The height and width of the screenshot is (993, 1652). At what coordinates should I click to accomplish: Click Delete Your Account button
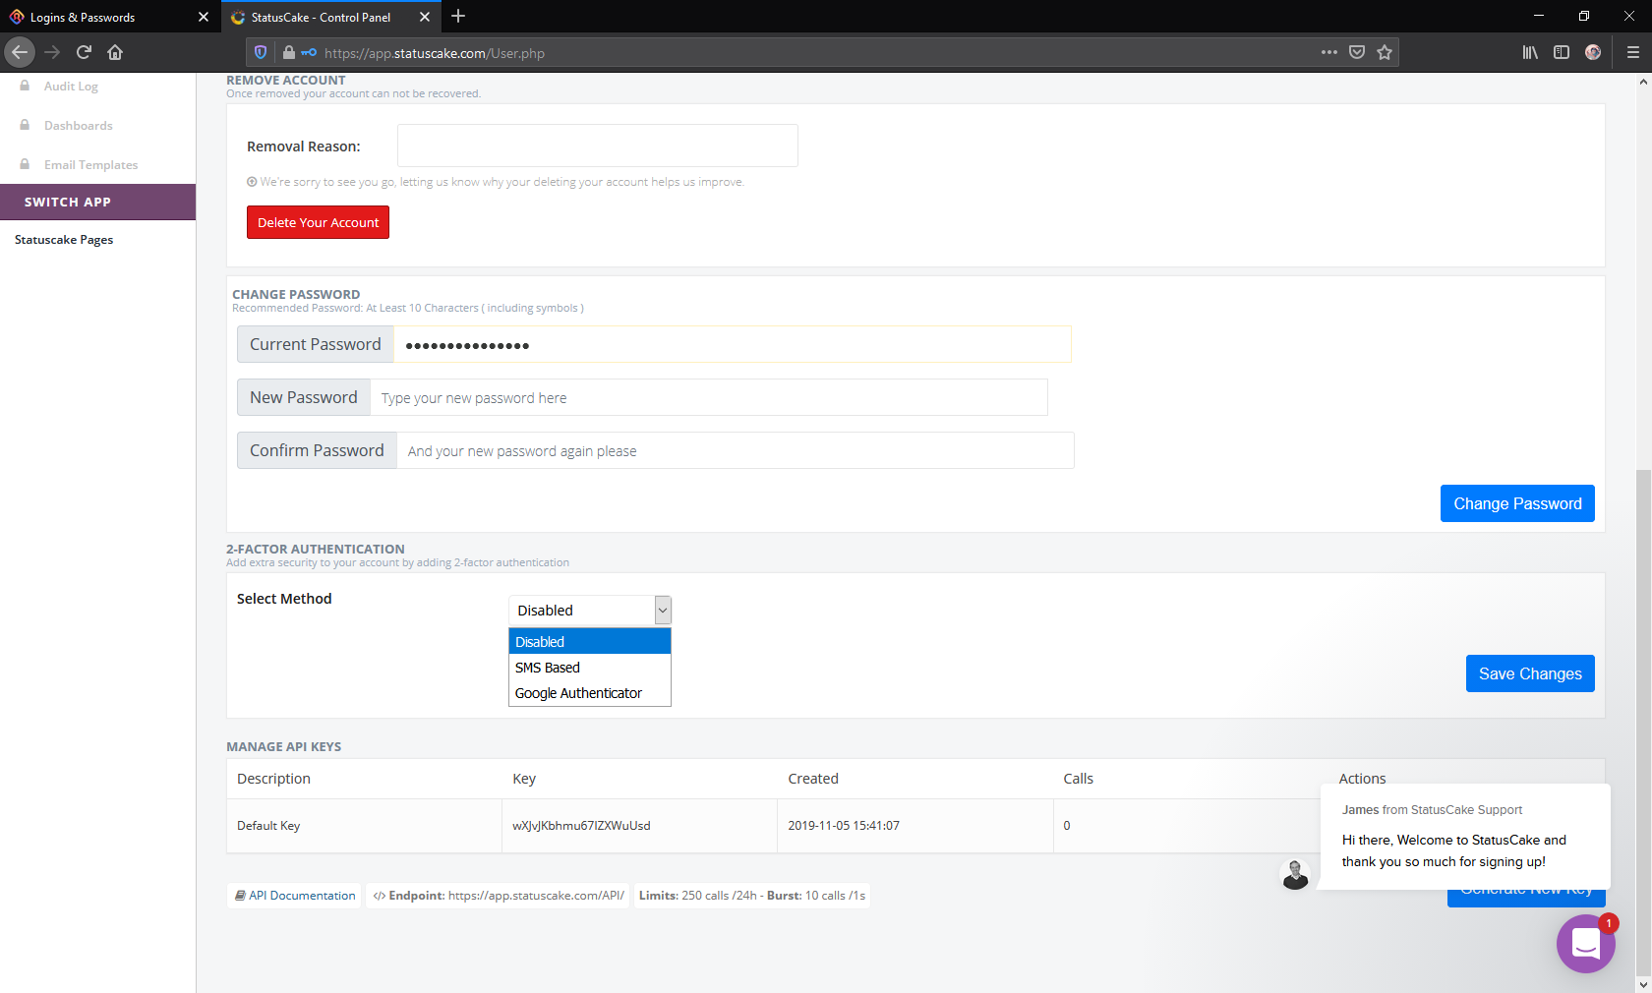(x=318, y=222)
